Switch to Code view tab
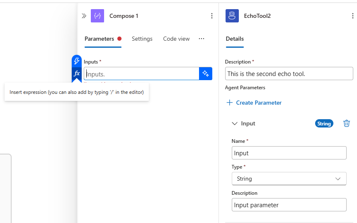 pos(176,39)
